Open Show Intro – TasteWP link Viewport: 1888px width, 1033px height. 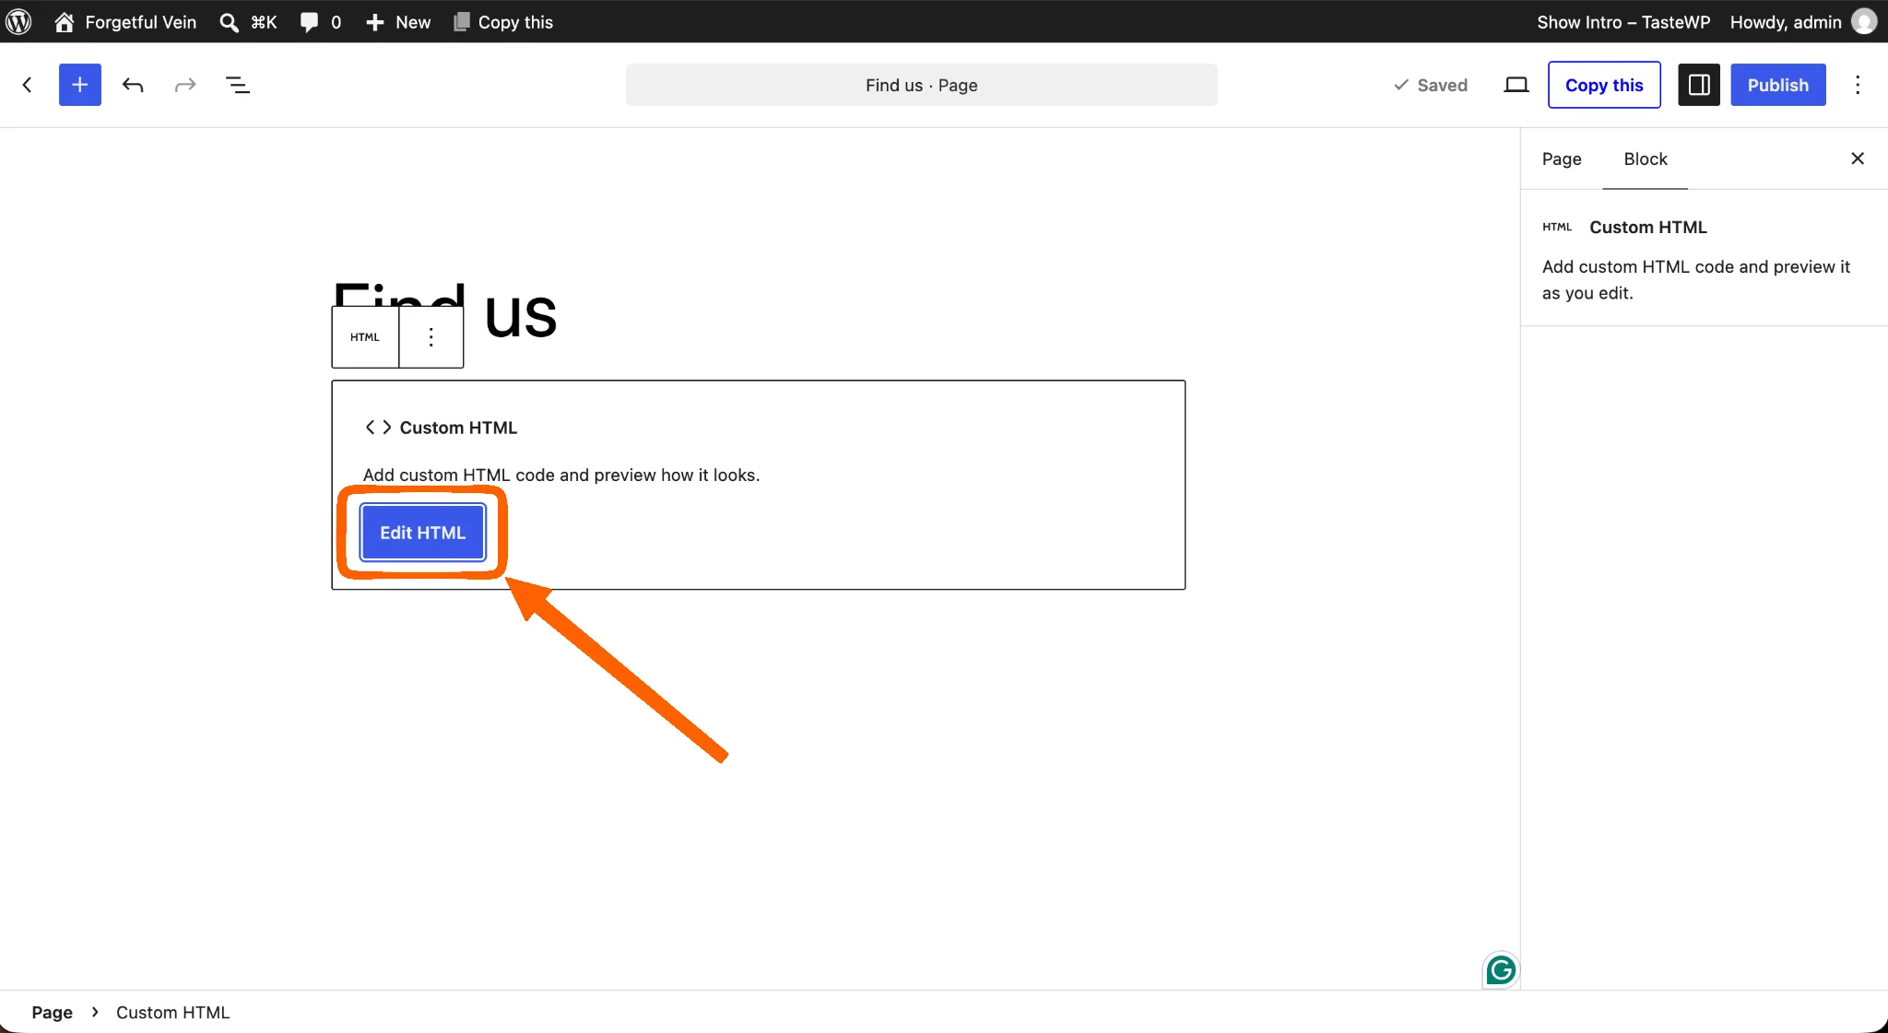point(1622,22)
